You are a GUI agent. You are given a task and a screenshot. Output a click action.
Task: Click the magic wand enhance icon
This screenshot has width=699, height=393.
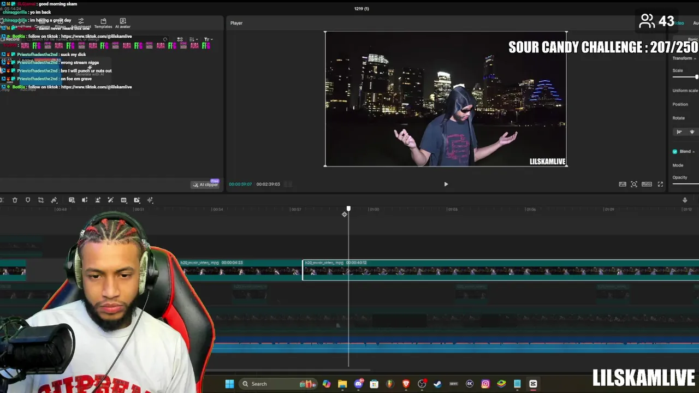[110, 200]
